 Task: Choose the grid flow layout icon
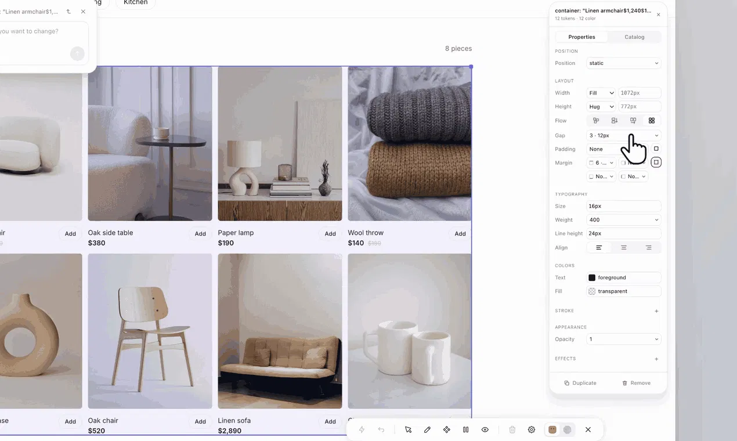pyautogui.click(x=652, y=121)
